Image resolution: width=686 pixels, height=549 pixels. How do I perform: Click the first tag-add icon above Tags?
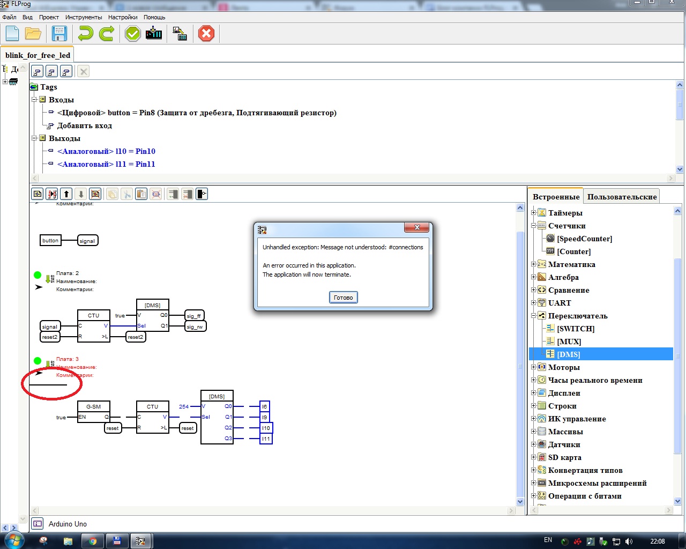pyautogui.click(x=37, y=71)
